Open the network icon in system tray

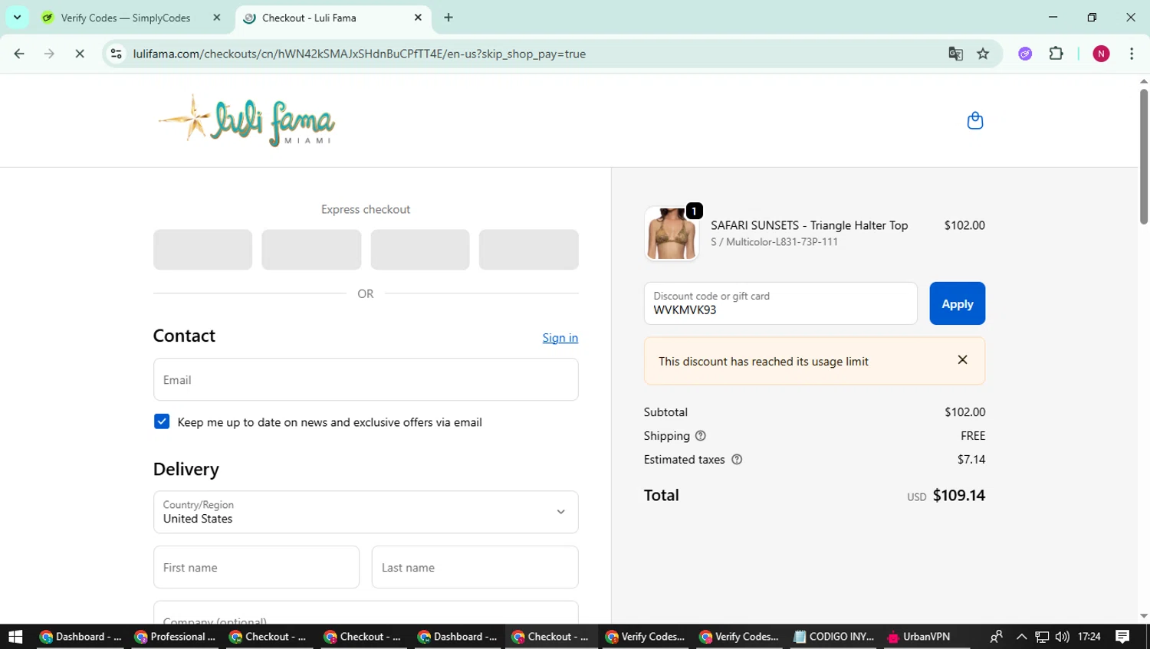(1042, 637)
